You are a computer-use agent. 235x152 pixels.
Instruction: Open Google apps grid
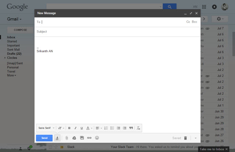(204, 7)
